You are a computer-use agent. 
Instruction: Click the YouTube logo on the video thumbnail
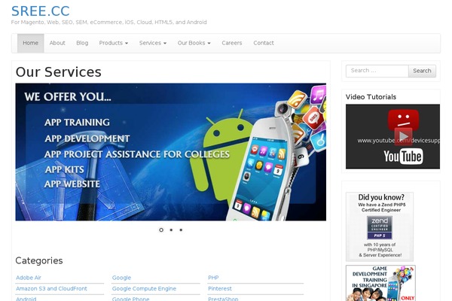point(402,157)
